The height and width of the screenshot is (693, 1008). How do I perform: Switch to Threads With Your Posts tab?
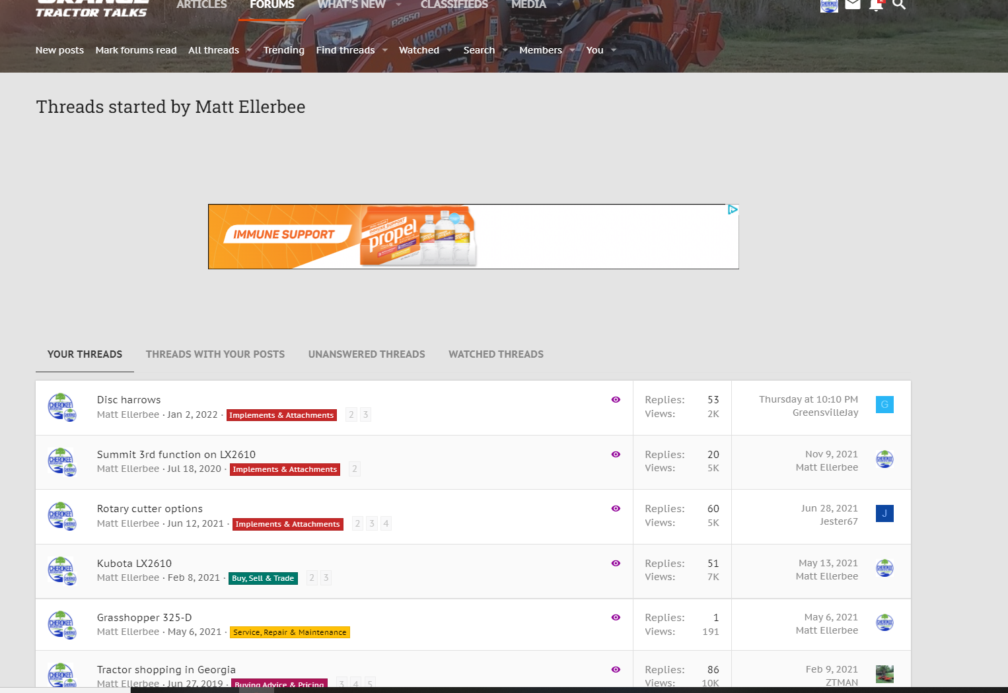215,354
